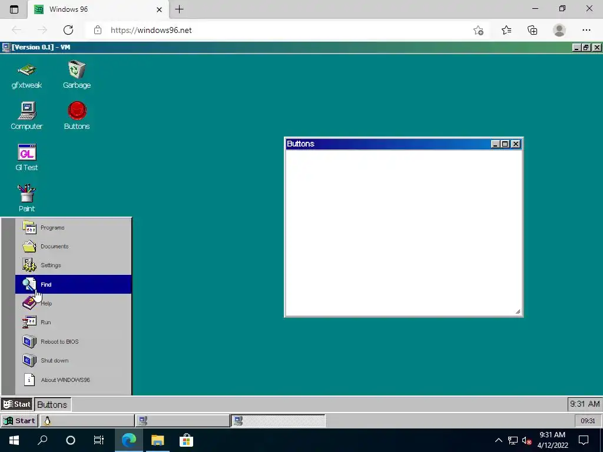Click the outer VM Start button
Viewport: 603px width, 452px height.
coord(19,421)
